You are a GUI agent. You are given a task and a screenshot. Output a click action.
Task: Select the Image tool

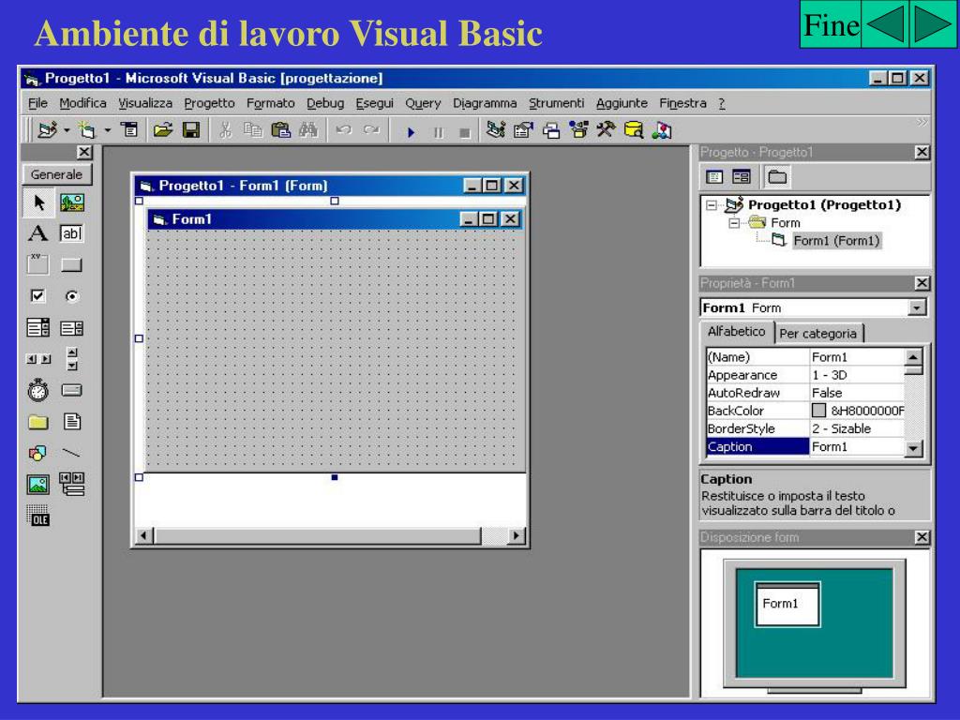click(37, 485)
